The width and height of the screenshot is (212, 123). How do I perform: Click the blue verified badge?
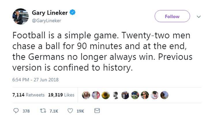(74, 12)
